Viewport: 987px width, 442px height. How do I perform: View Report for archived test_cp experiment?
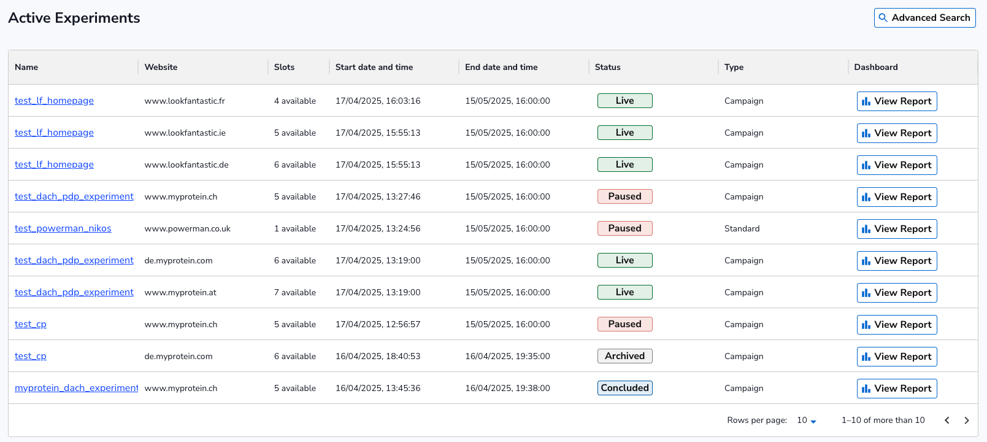click(x=896, y=357)
